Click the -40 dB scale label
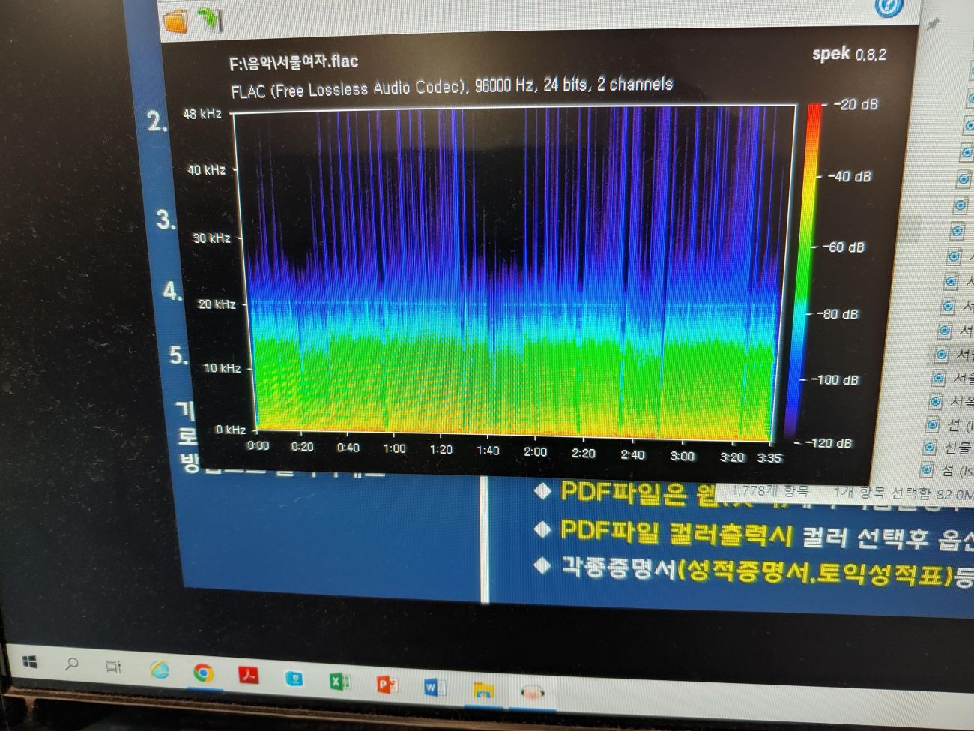Screen dimensions: 974x731 850,176
